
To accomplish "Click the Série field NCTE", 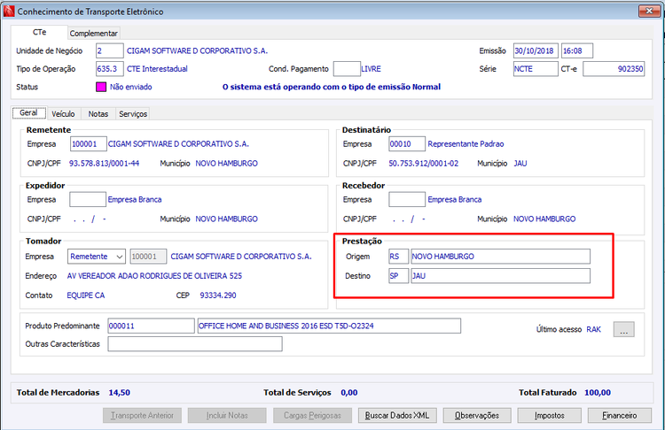I will pos(536,68).
